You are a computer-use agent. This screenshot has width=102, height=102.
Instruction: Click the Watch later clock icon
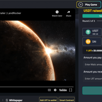coord(57,12)
